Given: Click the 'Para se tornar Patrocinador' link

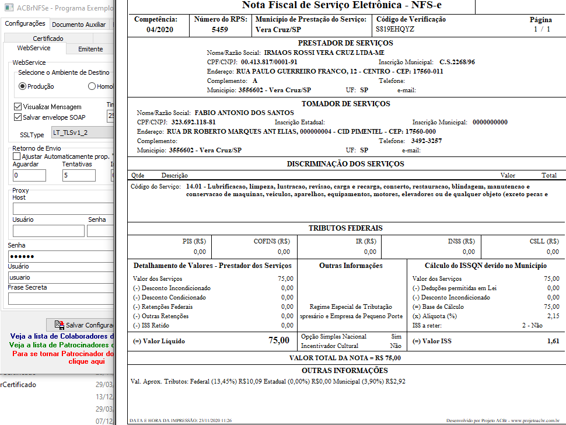Looking at the screenshot, I should [63, 357].
